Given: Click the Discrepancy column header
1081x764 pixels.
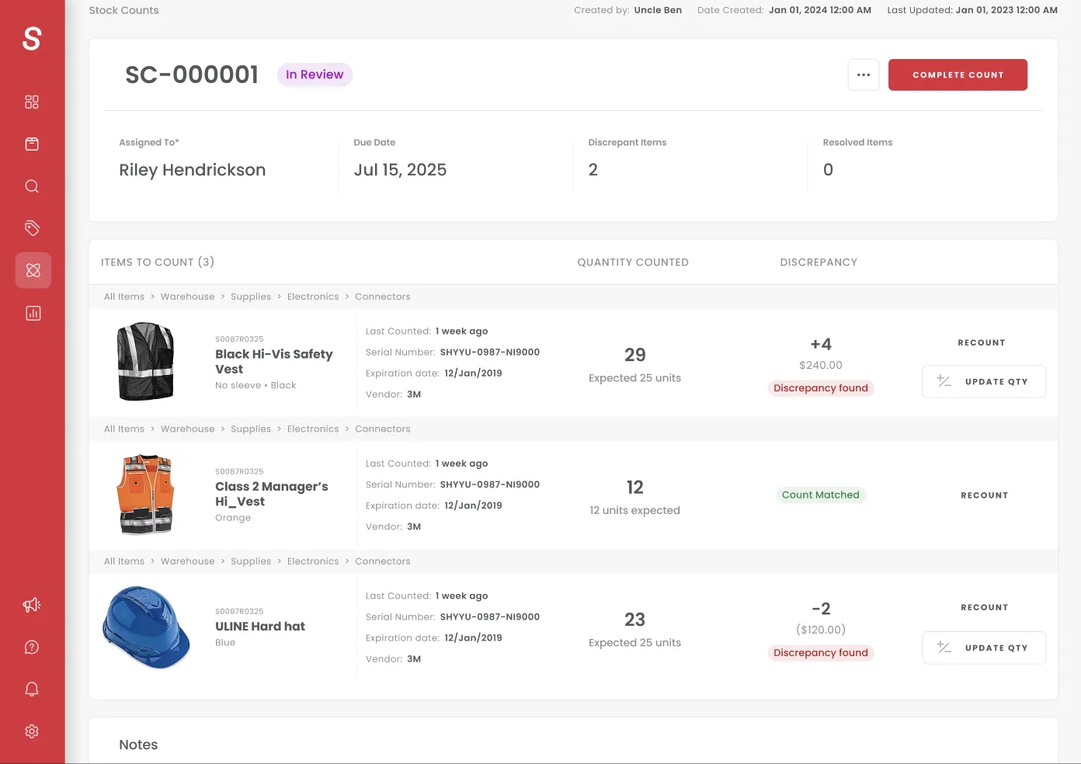Looking at the screenshot, I should [x=819, y=262].
